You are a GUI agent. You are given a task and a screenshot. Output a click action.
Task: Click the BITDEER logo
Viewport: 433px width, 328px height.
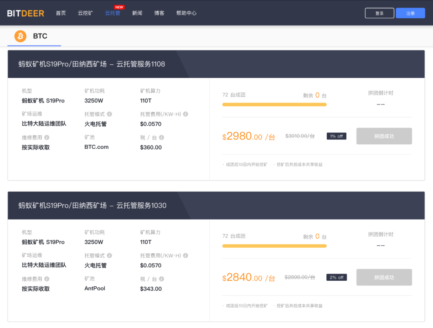[x=26, y=13]
